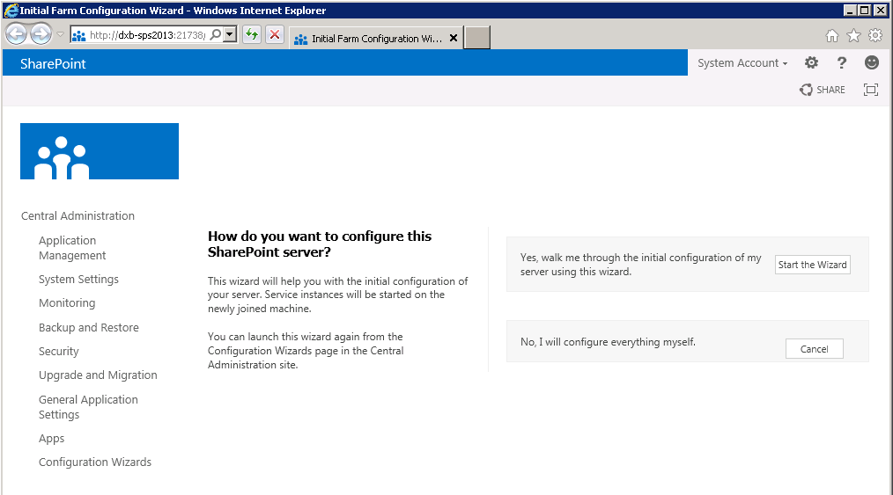Click Start the Wizard button
The width and height of the screenshot is (893, 495).
(x=812, y=265)
